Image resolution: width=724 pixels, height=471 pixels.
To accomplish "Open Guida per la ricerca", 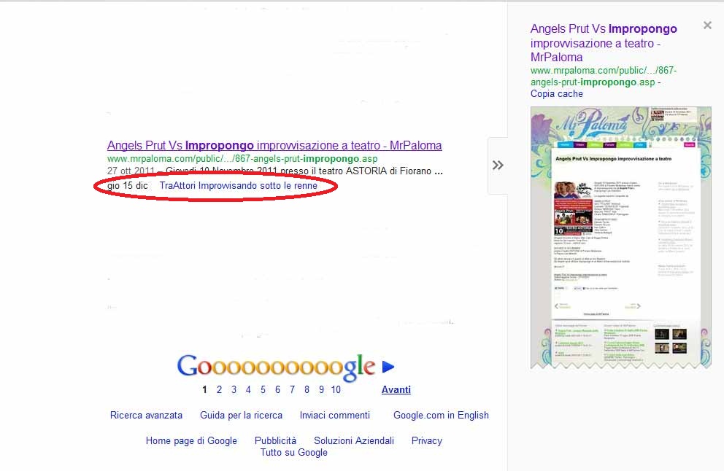I will pyautogui.click(x=241, y=416).
